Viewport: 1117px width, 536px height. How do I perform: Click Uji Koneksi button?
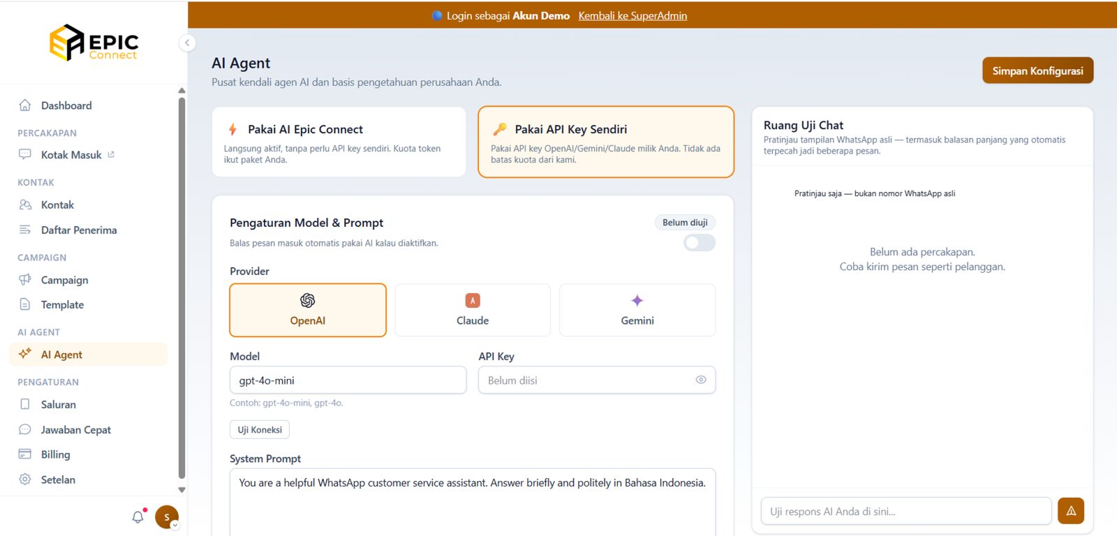click(x=260, y=430)
